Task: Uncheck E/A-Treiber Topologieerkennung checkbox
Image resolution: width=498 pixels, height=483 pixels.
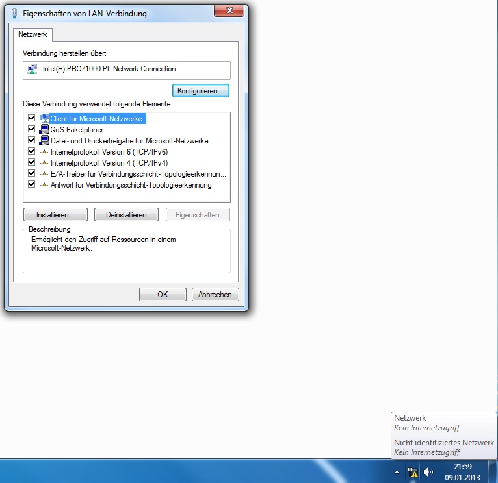Action: tap(31, 173)
